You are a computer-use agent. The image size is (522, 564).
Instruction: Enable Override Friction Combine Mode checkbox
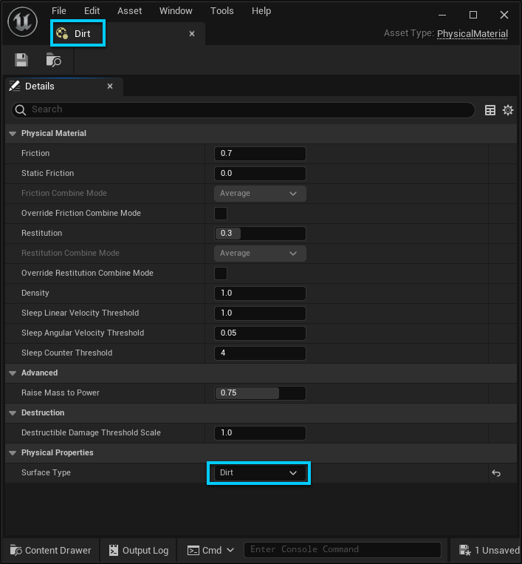(x=221, y=214)
